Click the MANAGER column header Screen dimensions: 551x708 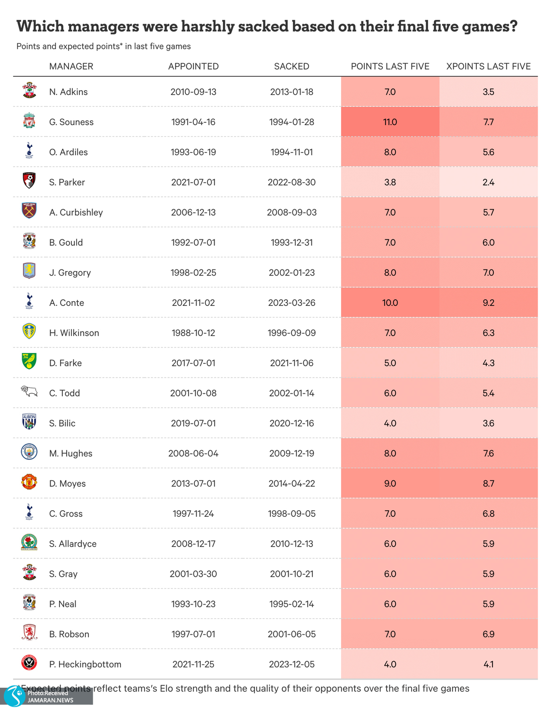pos(71,67)
